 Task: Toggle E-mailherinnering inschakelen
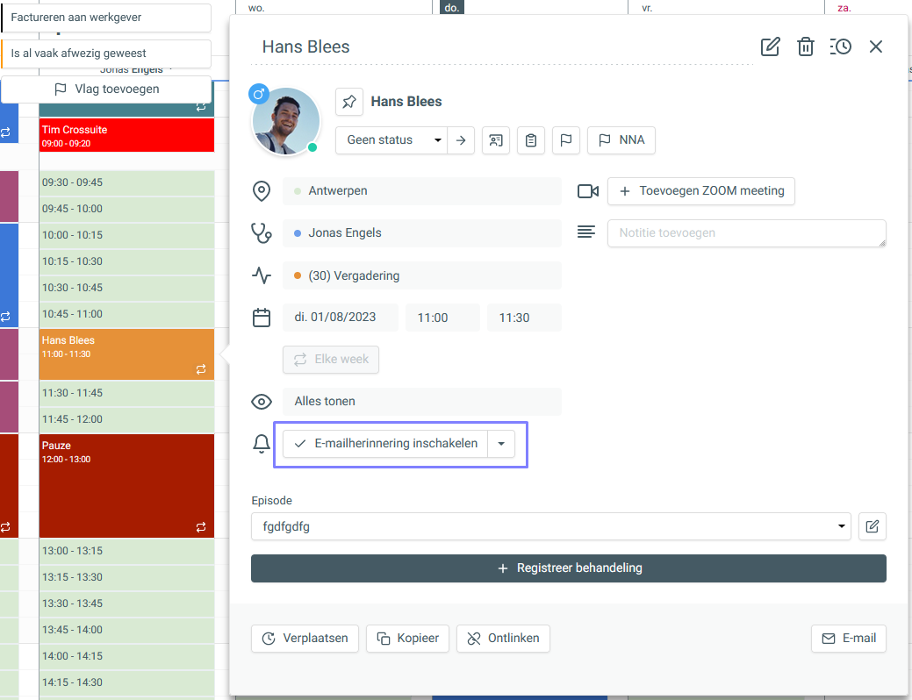click(385, 444)
